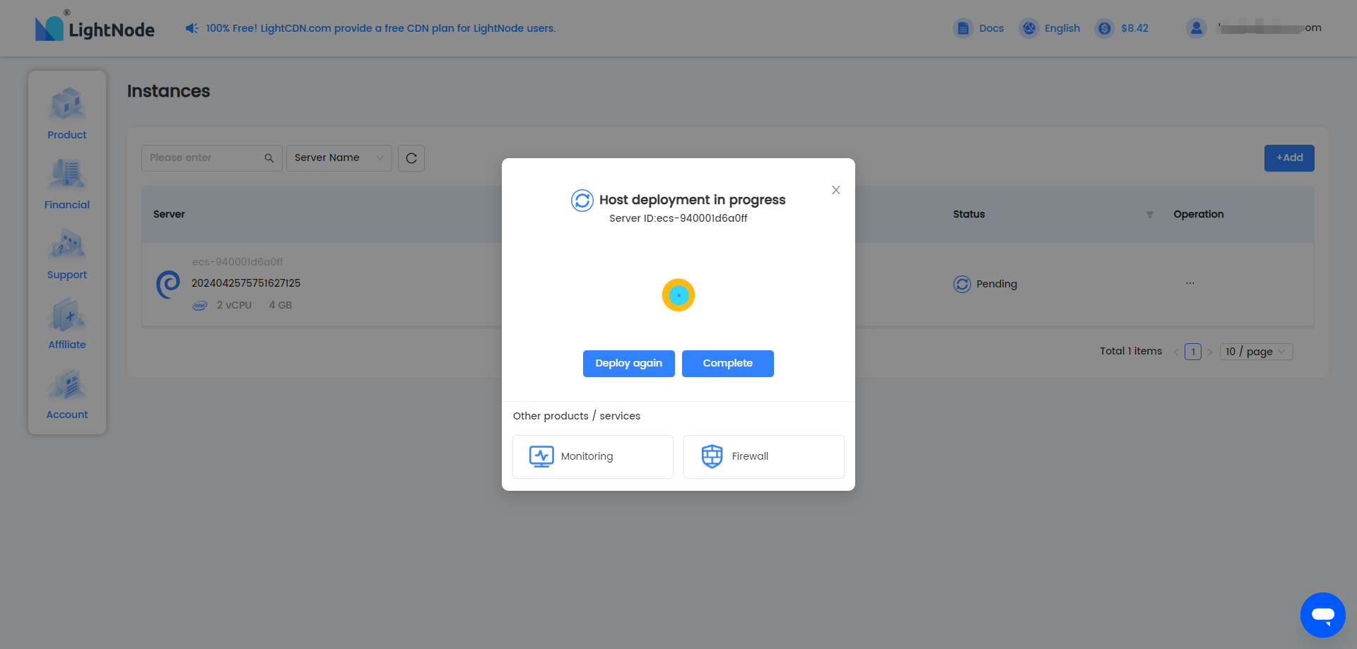Image resolution: width=1357 pixels, height=649 pixels.
Task: Open the Product sidebar section
Action: pos(67,113)
